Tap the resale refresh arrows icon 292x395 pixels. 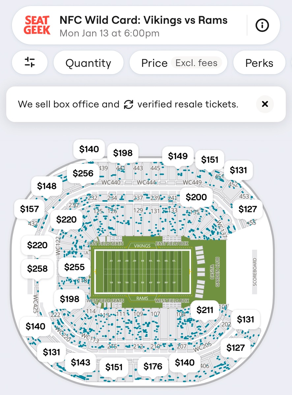[128, 105]
